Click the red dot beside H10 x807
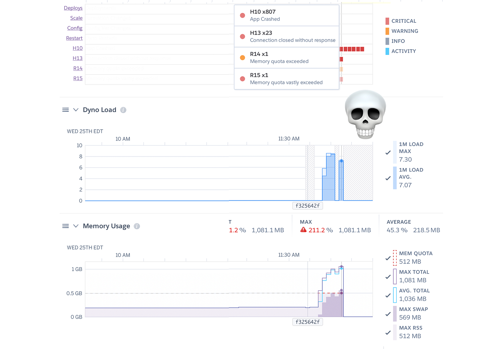 click(x=242, y=15)
